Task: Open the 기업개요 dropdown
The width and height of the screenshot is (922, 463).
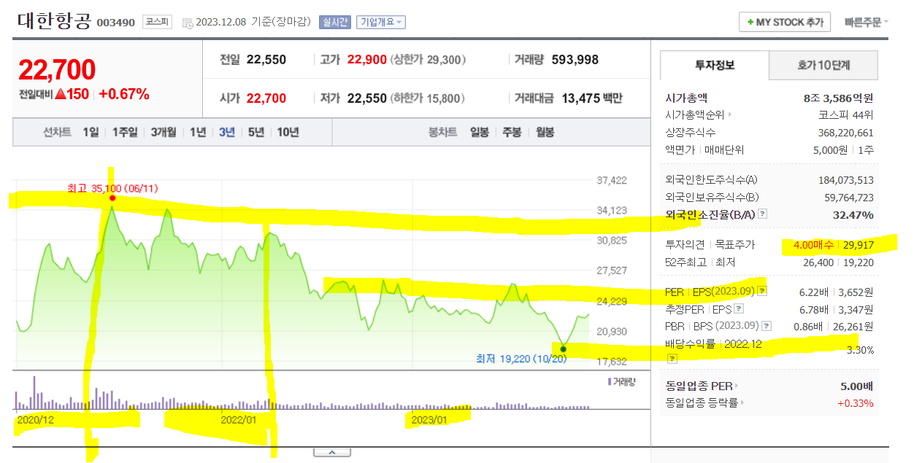Action: point(381,22)
